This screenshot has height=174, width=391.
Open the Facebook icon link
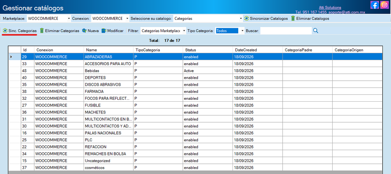pos(375,5)
